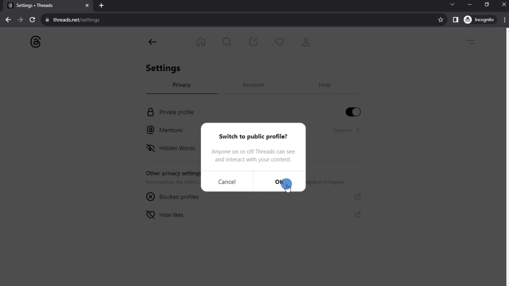The image size is (509, 286).
Task: Select the Account tab in Settings
Action: (x=253, y=85)
